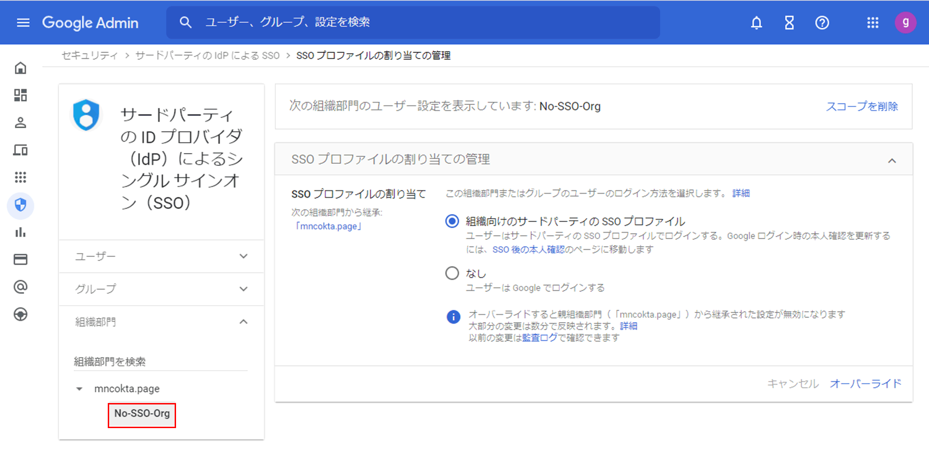Select third-party SSO profile radio
The height and width of the screenshot is (449, 929).
pyautogui.click(x=452, y=221)
